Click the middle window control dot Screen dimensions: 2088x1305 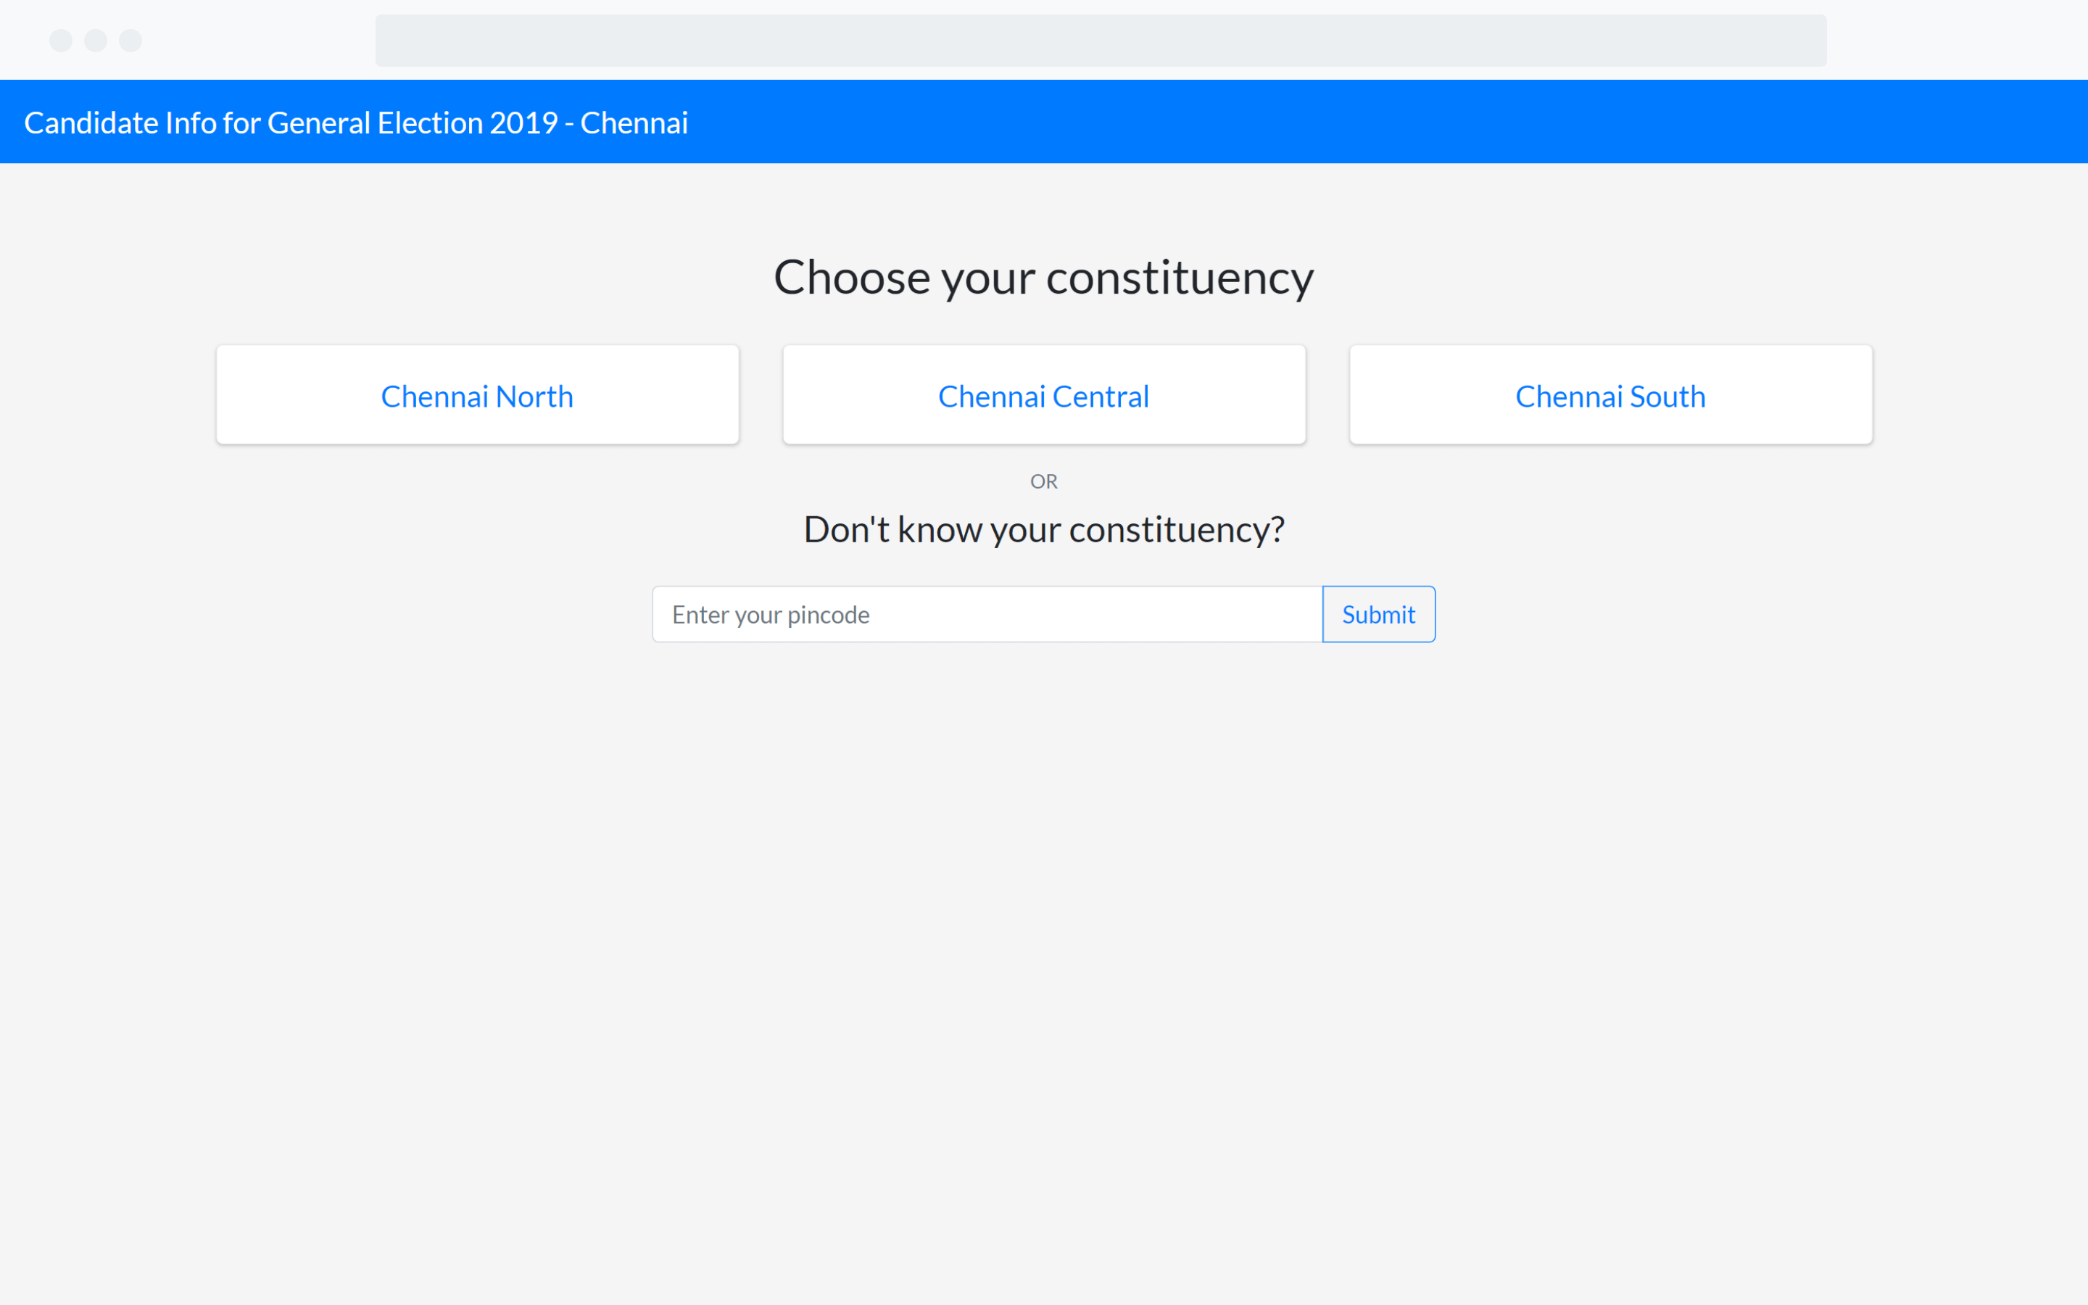96,41
